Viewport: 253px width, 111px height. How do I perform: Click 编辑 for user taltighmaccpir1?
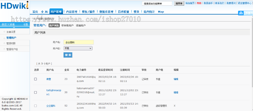176,92
